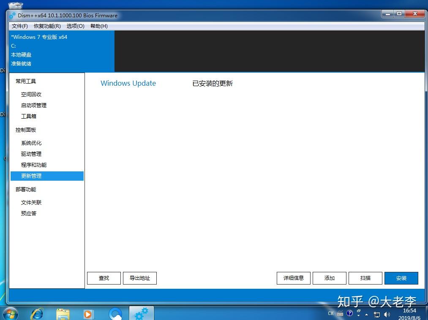428x320 pixels.
Task: Open Windows Explorer folder icon in taskbar
Action: 63,314
